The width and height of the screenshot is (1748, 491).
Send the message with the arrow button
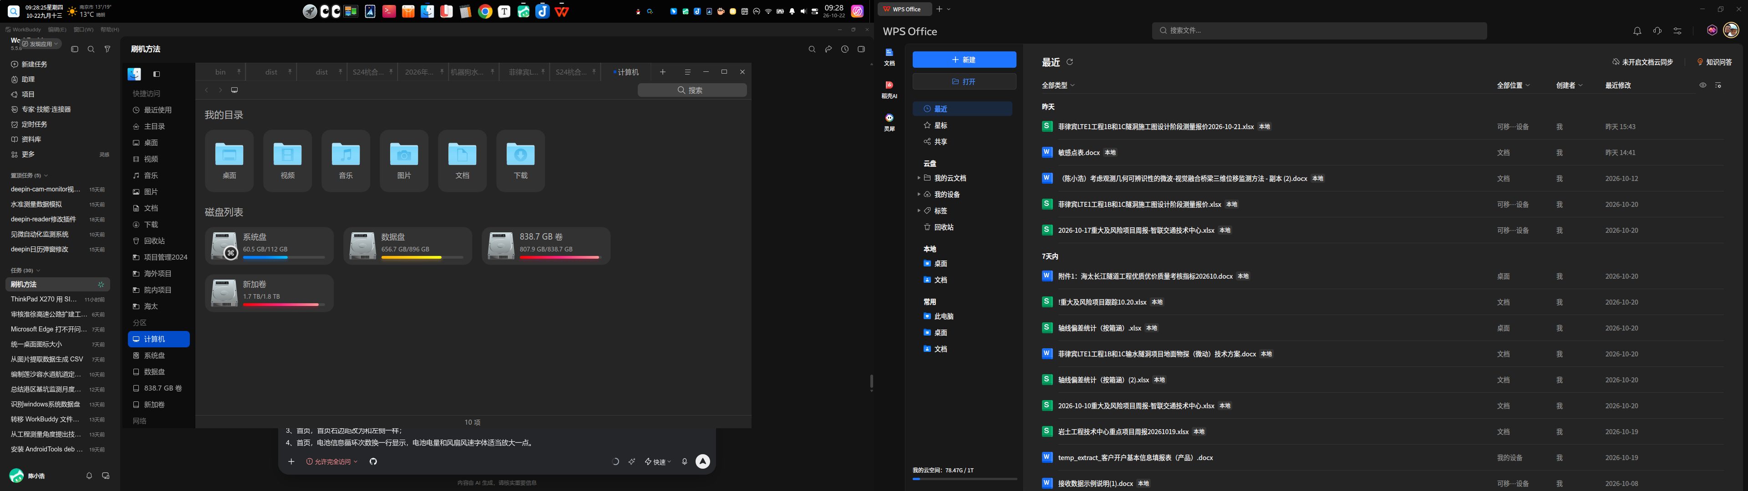pyautogui.click(x=703, y=461)
